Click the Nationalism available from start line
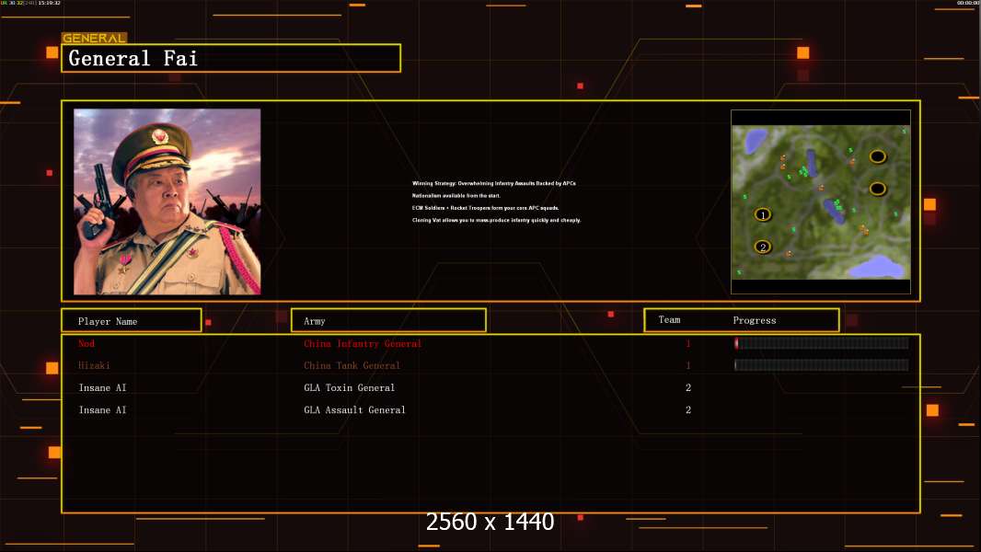The image size is (981, 552). tap(456, 196)
